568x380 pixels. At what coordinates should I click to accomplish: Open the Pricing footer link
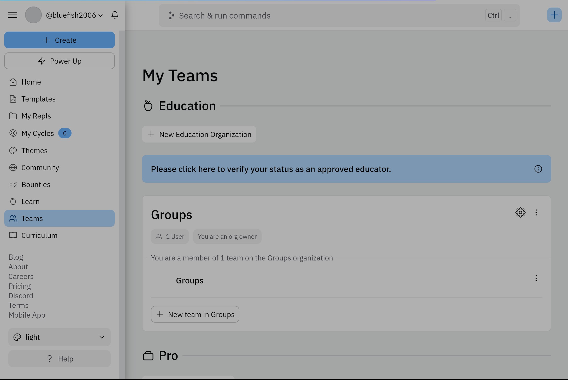tap(20, 286)
